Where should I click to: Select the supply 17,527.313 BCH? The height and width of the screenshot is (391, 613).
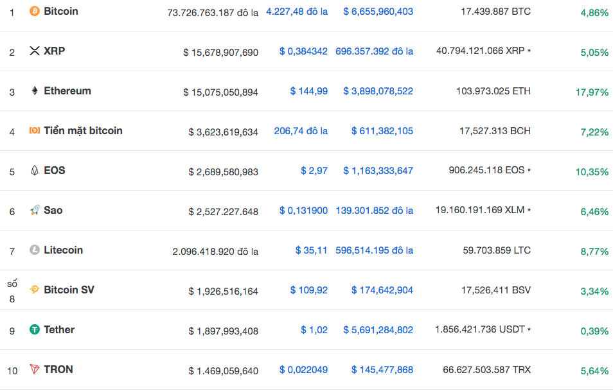[x=495, y=131]
